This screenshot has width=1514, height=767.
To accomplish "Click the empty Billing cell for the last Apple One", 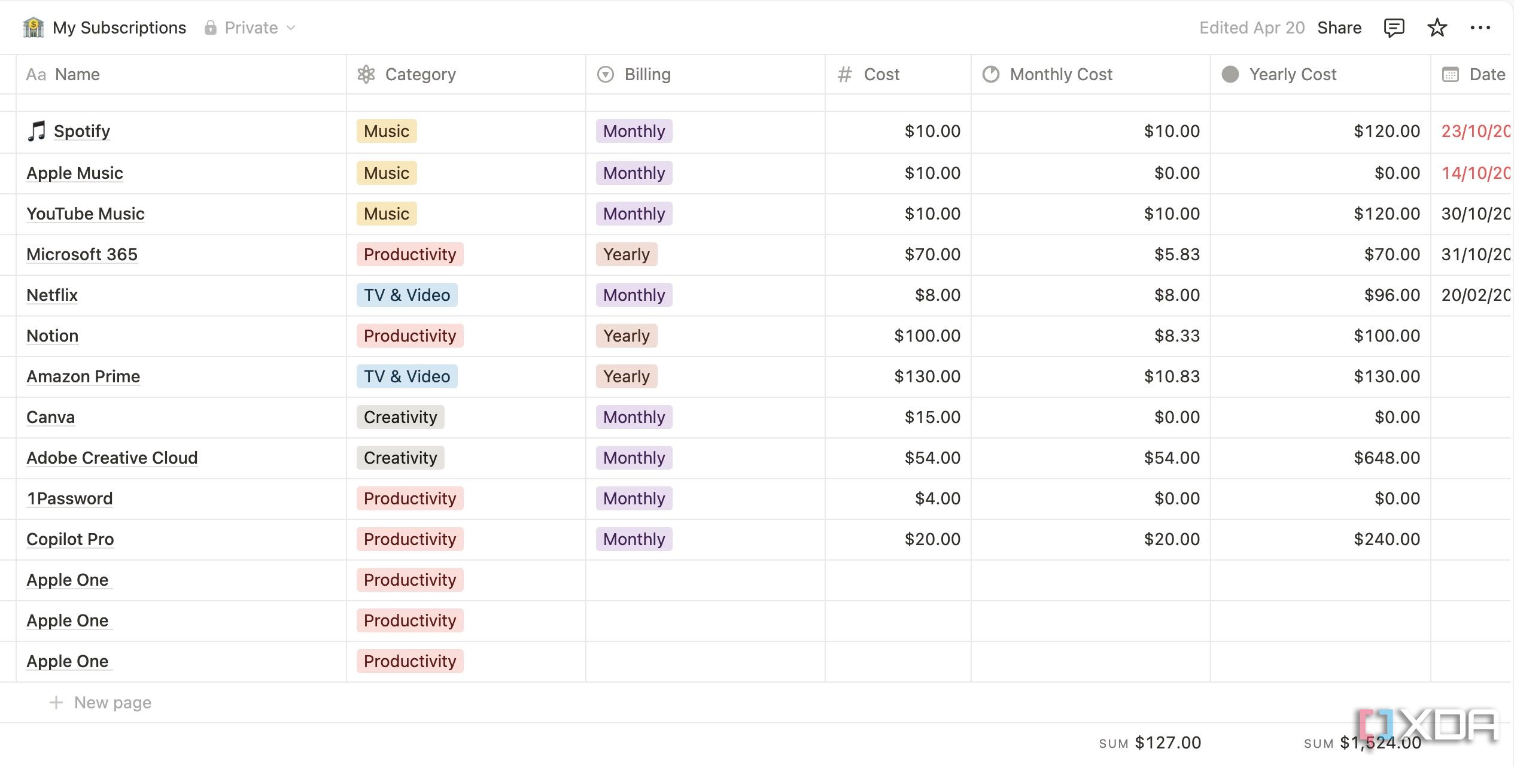I will [706, 661].
